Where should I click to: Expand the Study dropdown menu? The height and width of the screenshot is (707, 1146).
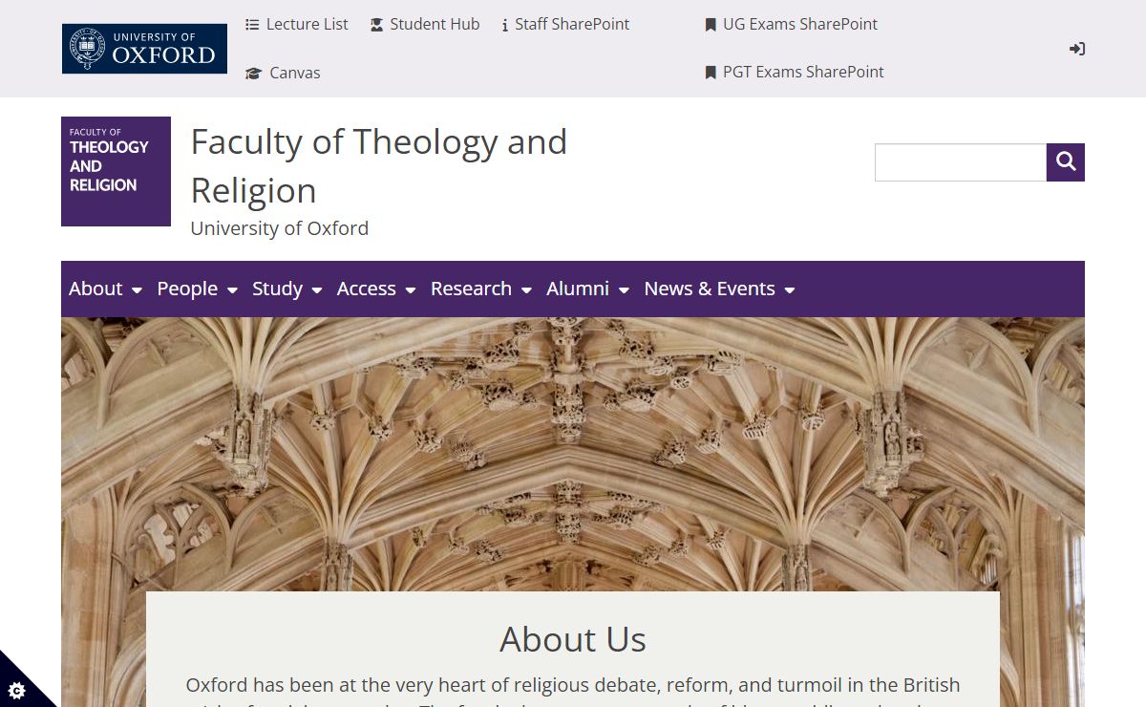tap(286, 289)
